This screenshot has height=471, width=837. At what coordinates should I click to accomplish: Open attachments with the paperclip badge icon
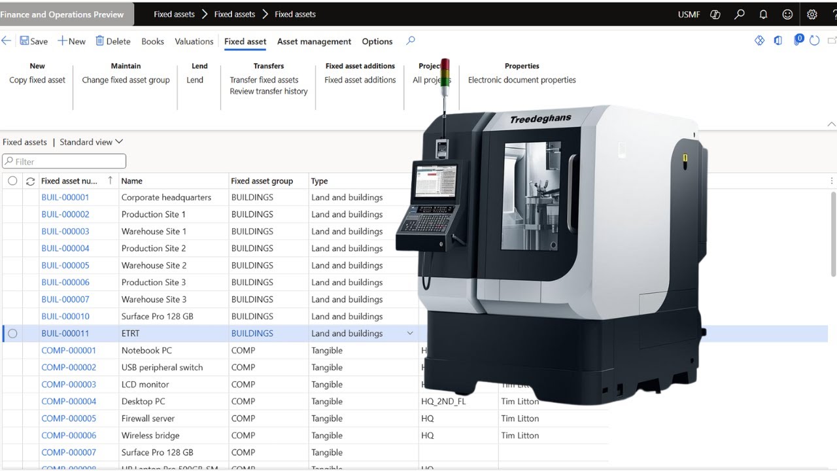[798, 40]
